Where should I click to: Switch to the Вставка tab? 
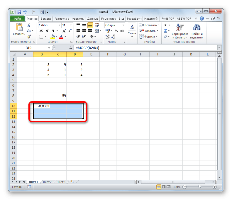pyautogui.click(x=46, y=19)
